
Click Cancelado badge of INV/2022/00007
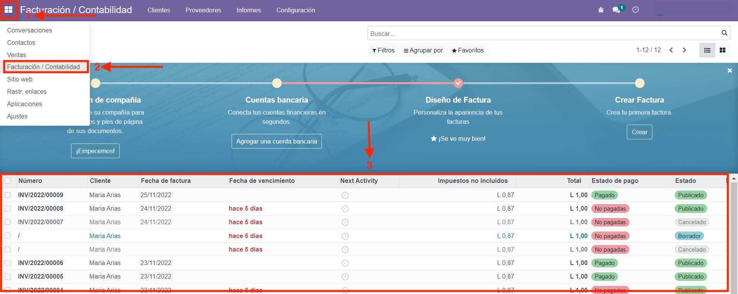pos(692,222)
